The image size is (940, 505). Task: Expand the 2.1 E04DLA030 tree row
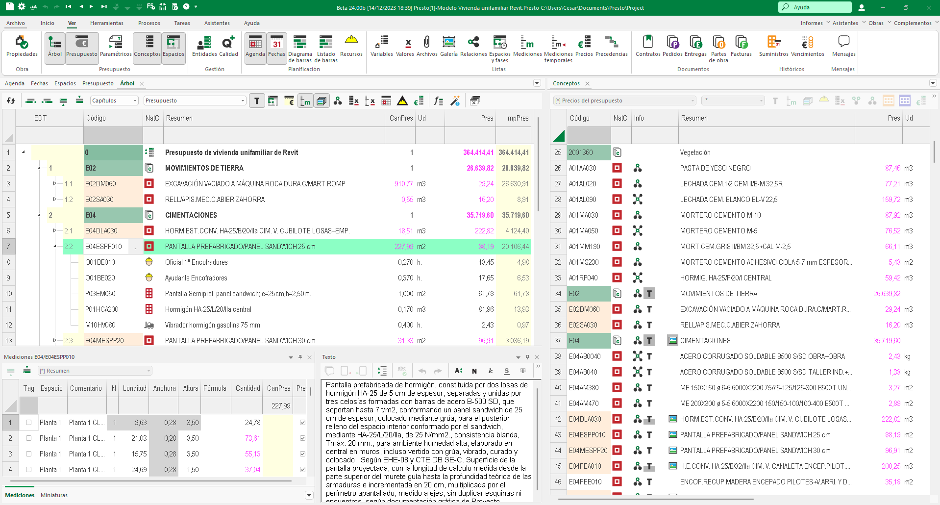click(x=55, y=231)
